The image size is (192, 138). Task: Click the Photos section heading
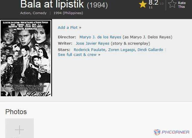(x=16, y=112)
